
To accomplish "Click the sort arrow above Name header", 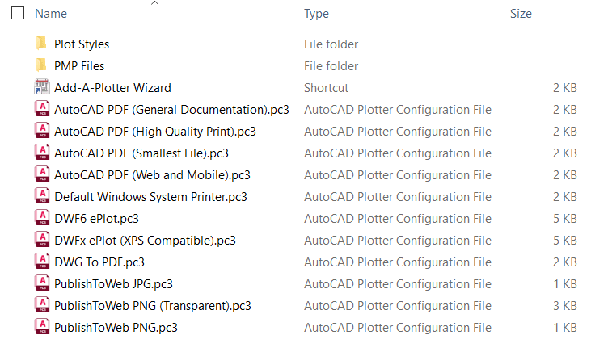I will tap(155, 3).
